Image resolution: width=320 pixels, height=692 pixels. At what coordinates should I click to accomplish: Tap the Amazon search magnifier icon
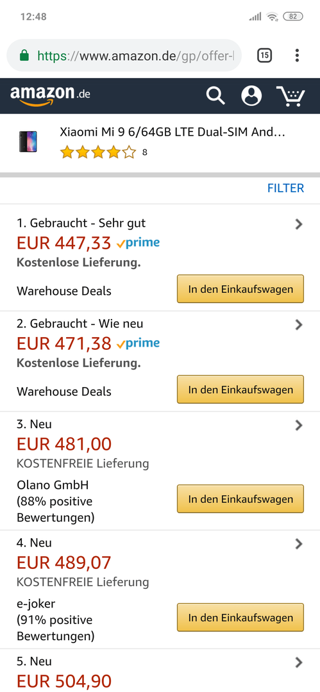click(215, 95)
